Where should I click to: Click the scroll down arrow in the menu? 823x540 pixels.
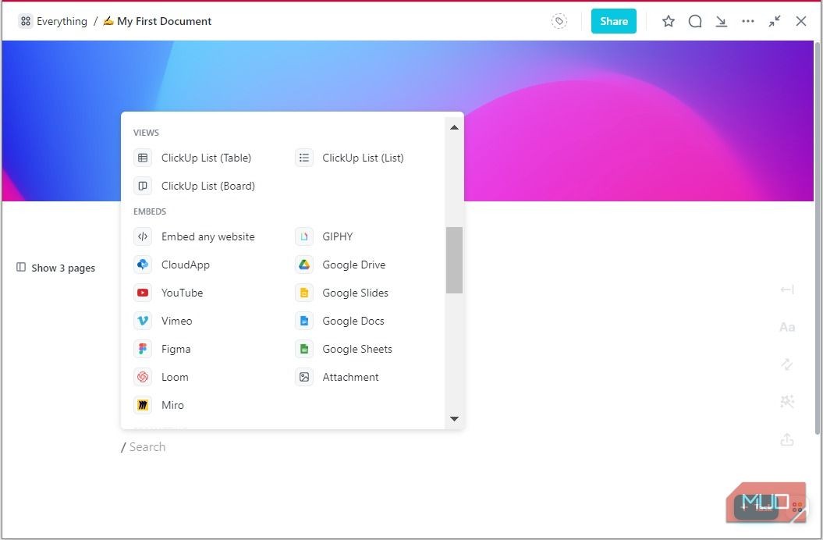455,419
